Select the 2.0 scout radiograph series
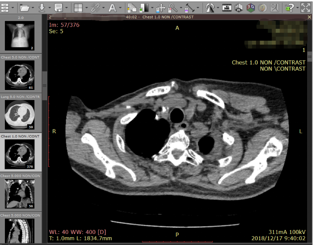The height and width of the screenshot is (245, 313). point(21,34)
